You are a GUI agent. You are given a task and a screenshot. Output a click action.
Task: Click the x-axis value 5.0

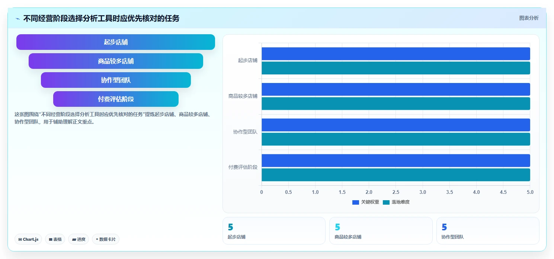coord(530,192)
